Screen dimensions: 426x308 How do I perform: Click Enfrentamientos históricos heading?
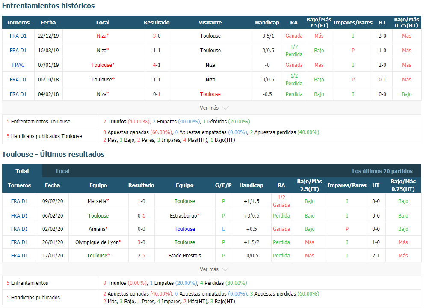pyautogui.click(x=48, y=6)
